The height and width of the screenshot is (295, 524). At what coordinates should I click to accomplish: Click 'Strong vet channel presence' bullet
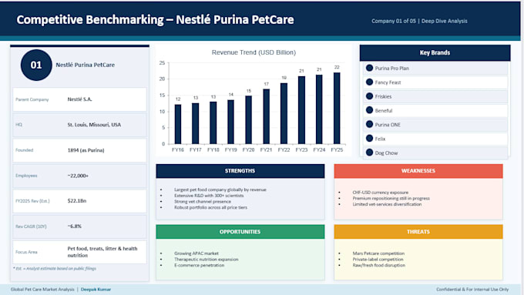(x=203, y=202)
